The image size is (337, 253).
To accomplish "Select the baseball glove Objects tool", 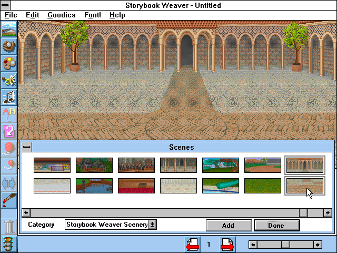I will pyautogui.click(x=9, y=46).
